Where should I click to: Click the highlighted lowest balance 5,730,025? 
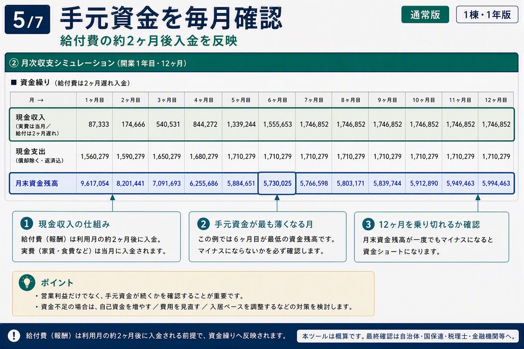(277, 183)
